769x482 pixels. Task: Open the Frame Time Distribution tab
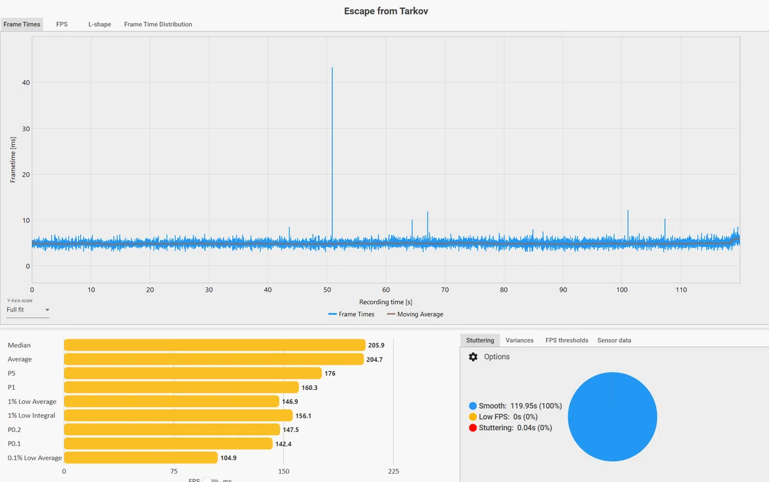(x=158, y=24)
